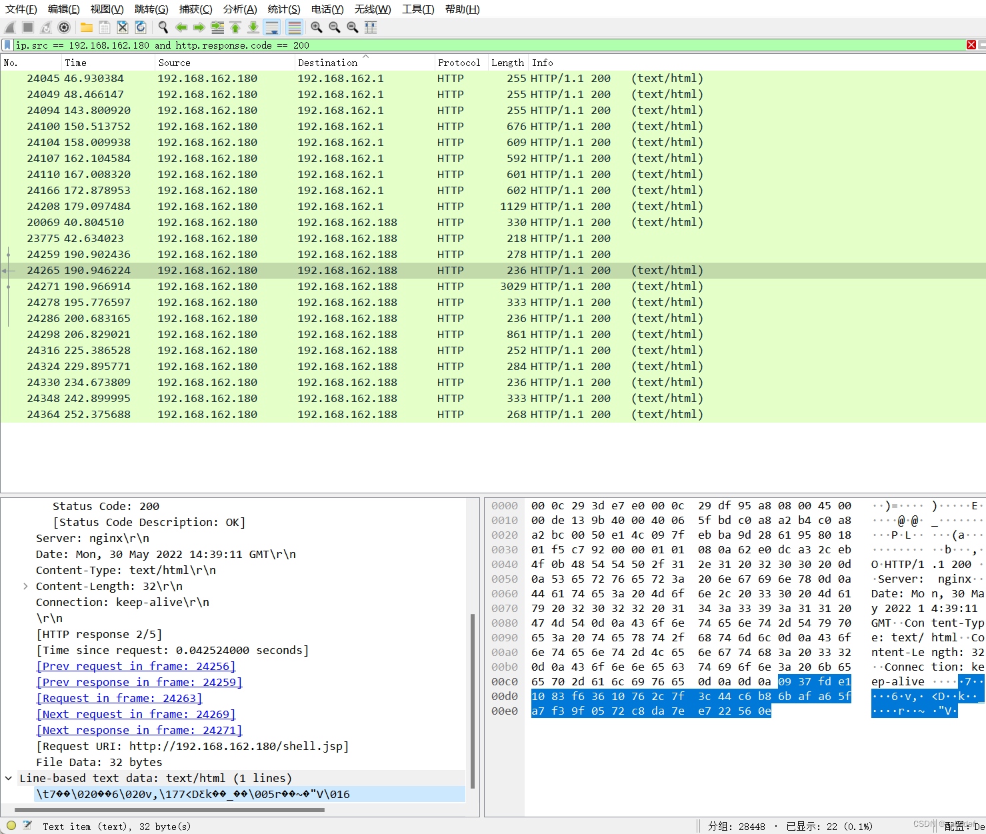
Task: Sort by the Protocol column header
Action: pyautogui.click(x=461, y=63)
